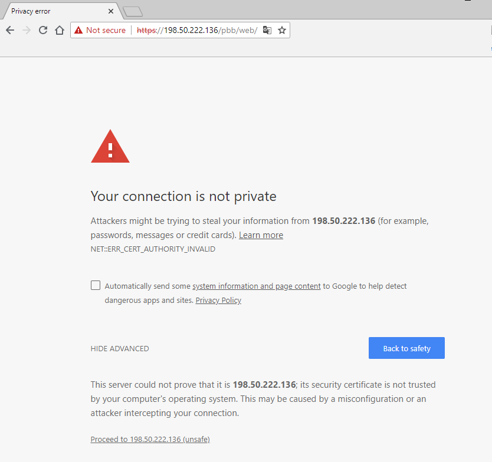Screen dimensions: 492x462
Task: Open a new tab with the new-tab button
Action: (133, 11)
